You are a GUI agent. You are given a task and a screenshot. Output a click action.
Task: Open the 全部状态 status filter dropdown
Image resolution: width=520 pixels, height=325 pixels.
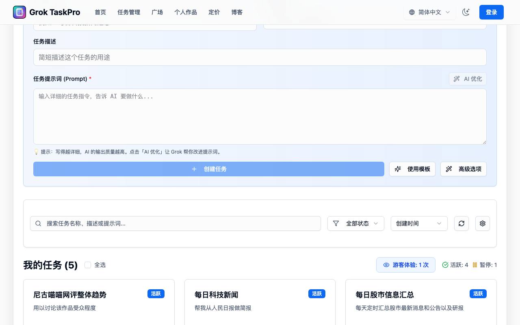[356, 223]
